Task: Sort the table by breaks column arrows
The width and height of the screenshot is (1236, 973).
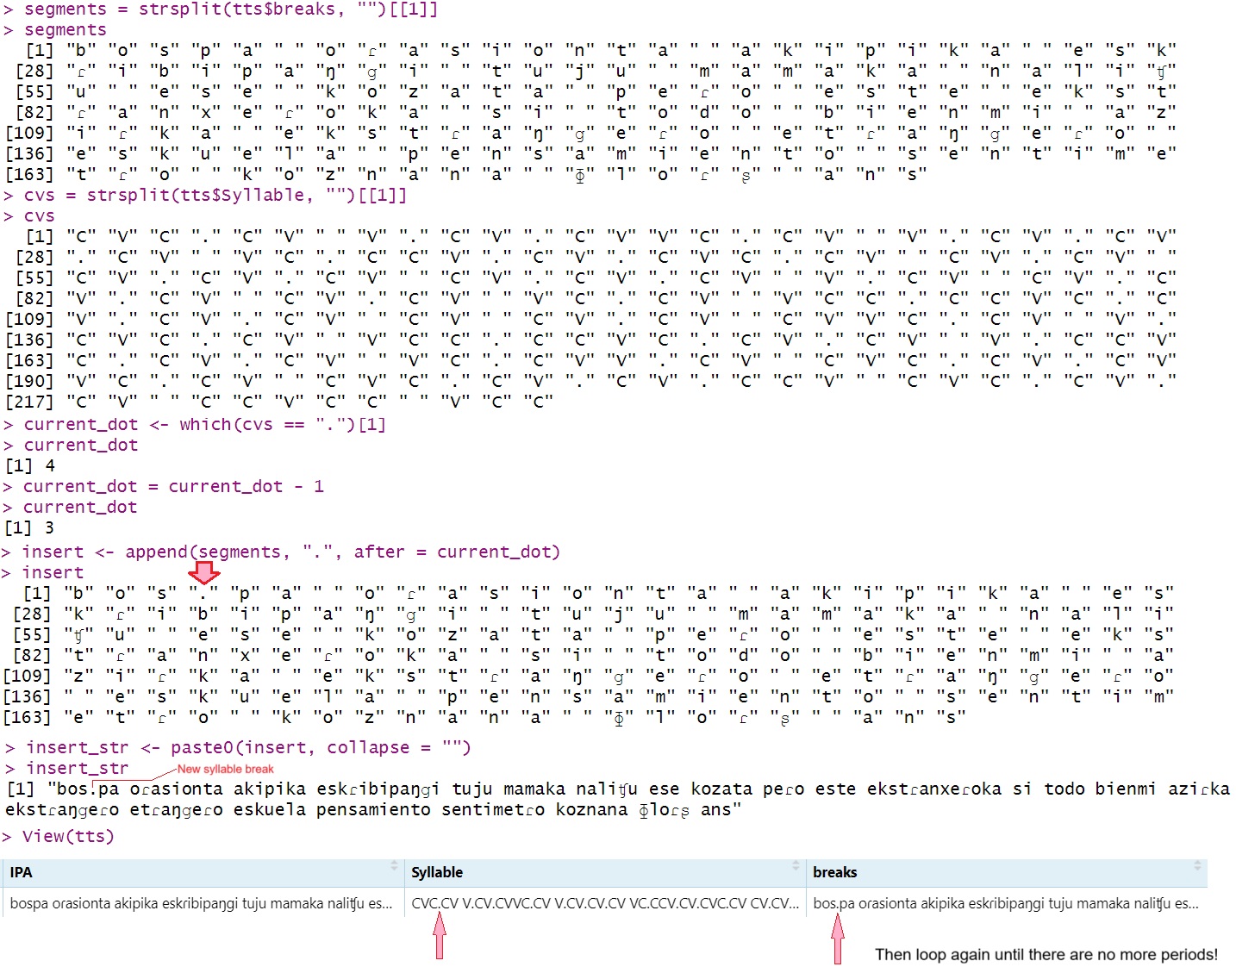Action: point(1197,865)
